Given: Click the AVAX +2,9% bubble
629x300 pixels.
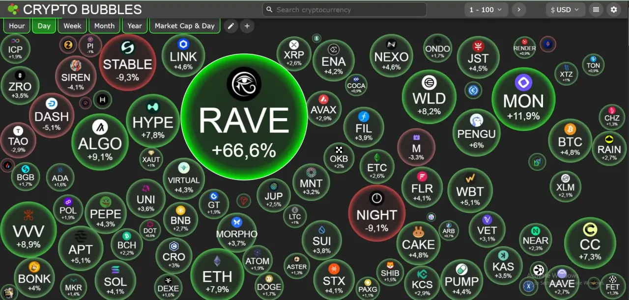Looking at the screenshot, I should coord(323,108).
